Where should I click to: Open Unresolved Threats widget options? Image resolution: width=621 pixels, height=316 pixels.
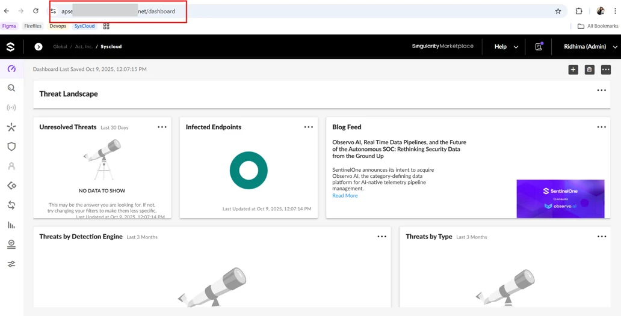point(162,127)
